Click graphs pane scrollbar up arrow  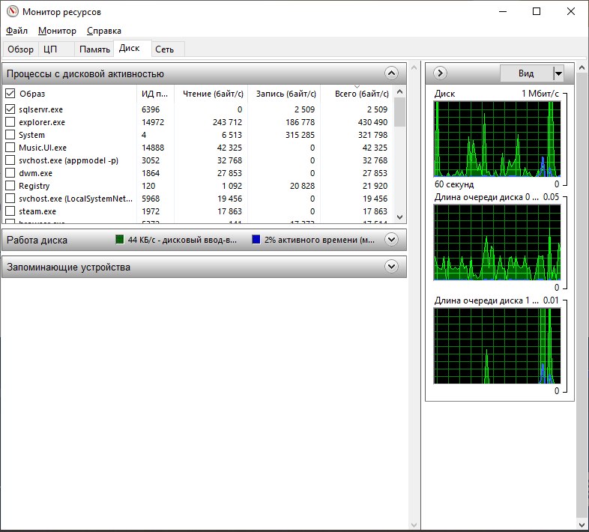coord(582,68)
